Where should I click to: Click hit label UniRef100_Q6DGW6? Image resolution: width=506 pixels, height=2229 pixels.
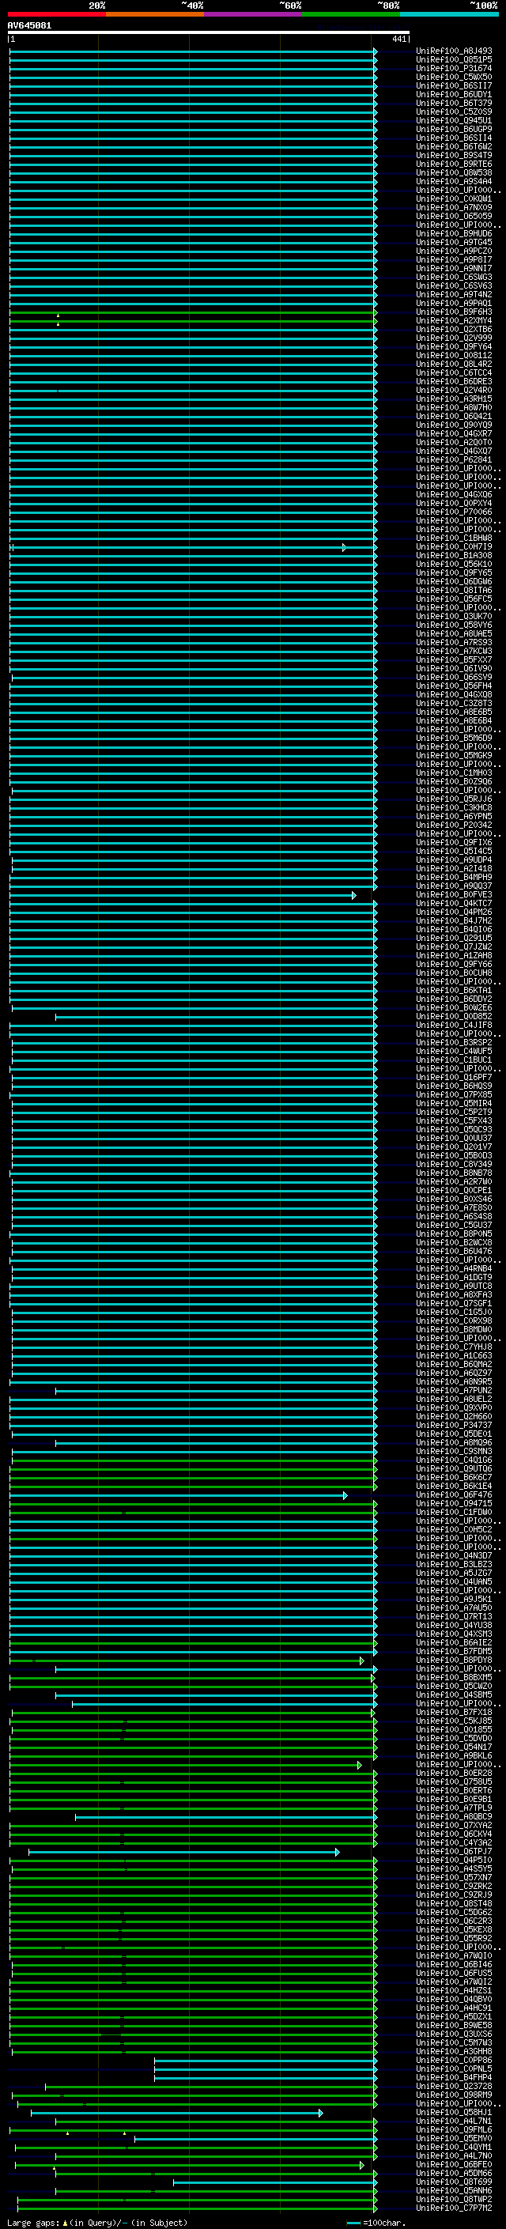[454, 581]
